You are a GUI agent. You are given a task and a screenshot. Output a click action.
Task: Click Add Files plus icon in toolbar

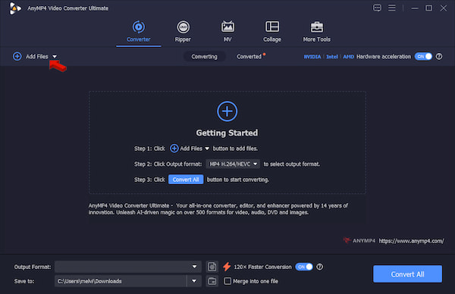point(17,56)
